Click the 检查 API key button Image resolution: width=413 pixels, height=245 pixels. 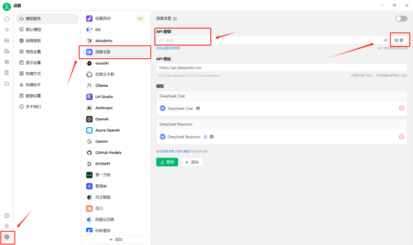(399, 40)
